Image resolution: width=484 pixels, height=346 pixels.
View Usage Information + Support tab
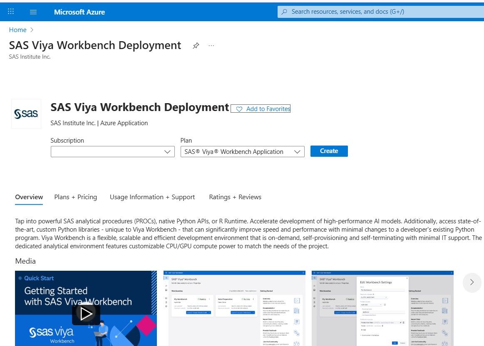[x=152, y=197]
